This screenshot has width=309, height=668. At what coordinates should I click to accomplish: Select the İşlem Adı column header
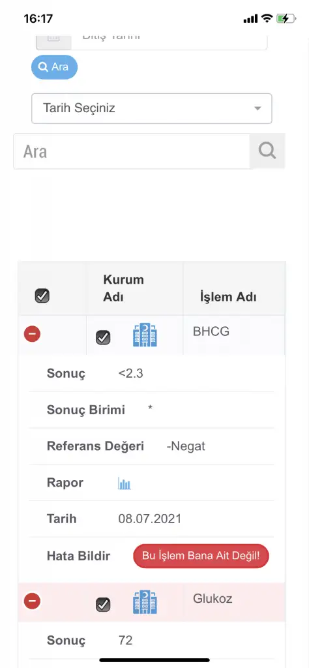pyautogui.click(x=228, y=297)
